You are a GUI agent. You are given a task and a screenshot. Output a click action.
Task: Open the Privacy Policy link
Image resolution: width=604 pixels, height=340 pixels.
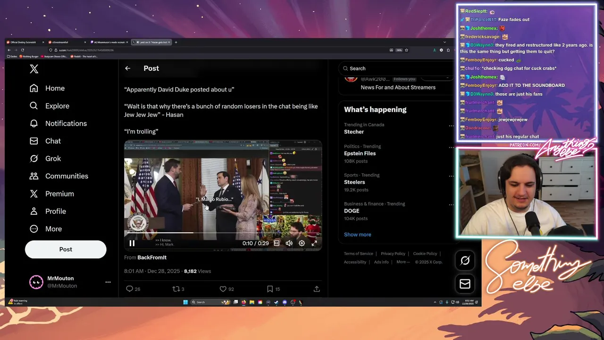tap(393, 254)
